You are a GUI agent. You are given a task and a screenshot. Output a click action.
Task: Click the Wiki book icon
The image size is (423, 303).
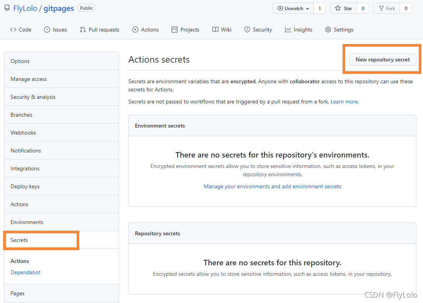(x=215, y=30)
